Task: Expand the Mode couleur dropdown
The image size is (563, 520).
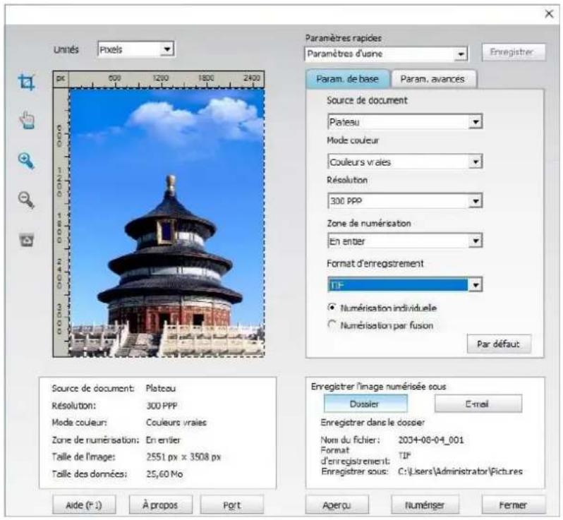Action: [x=405, y=162]
